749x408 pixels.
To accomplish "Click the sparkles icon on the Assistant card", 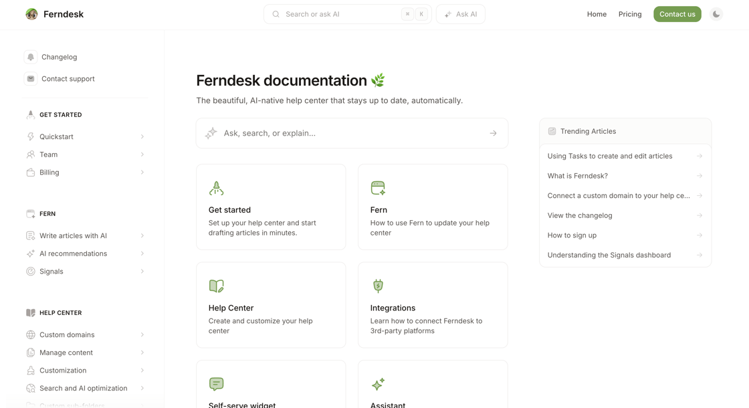I will 378,384.
